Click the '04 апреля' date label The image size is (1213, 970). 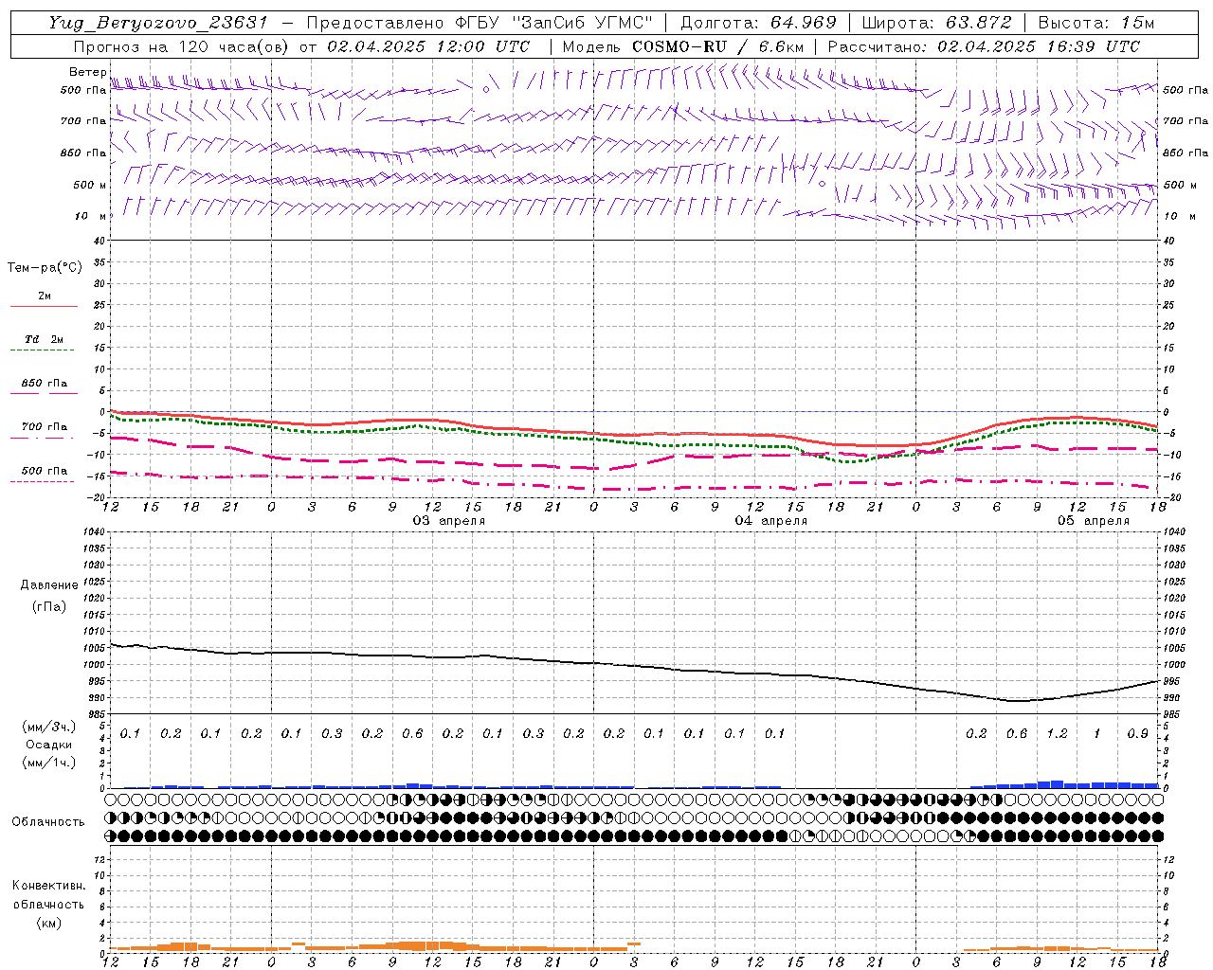tap(771, 521)
